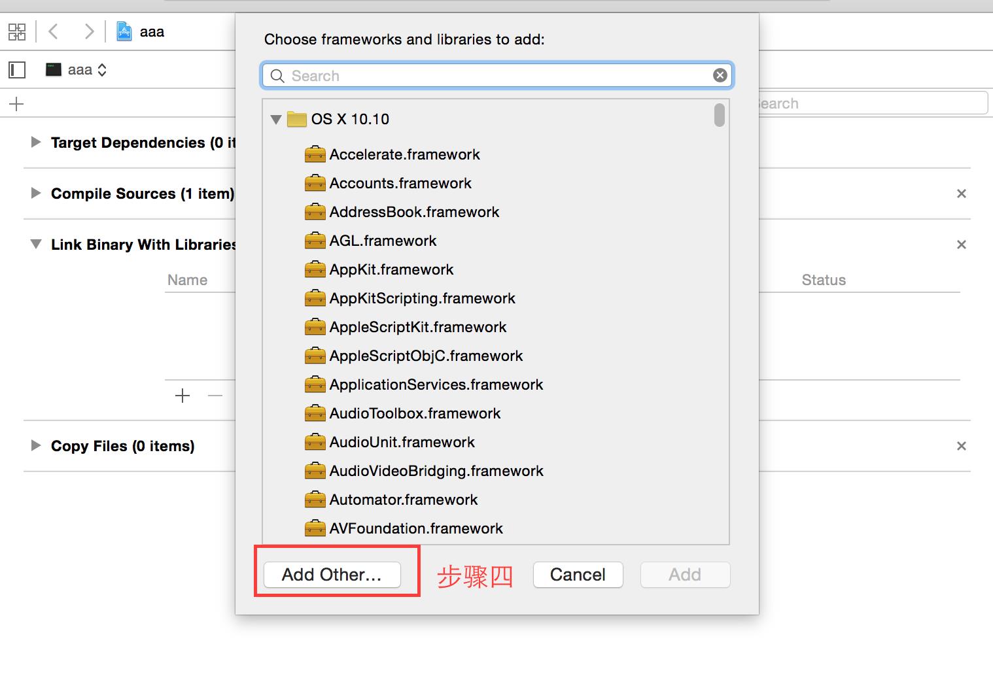
Task: Select ApplicationServices.framework
Action: [436, 384]
